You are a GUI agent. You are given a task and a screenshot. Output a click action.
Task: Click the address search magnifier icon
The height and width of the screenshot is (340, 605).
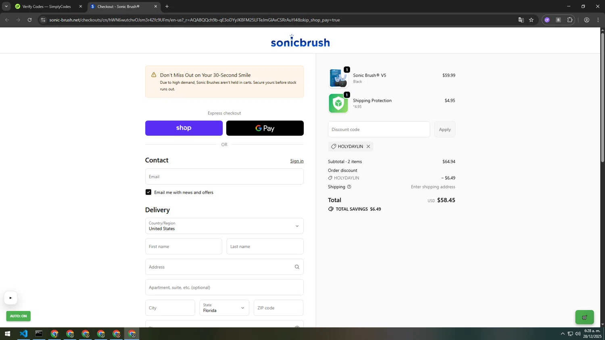point(297,267)
